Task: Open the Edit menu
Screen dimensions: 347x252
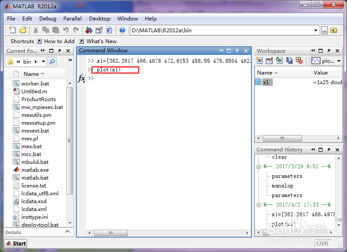Action: (x=27, y=19)
